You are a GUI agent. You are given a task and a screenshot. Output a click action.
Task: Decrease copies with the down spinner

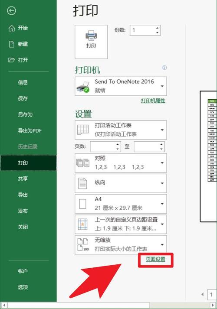tap(157, 33)
